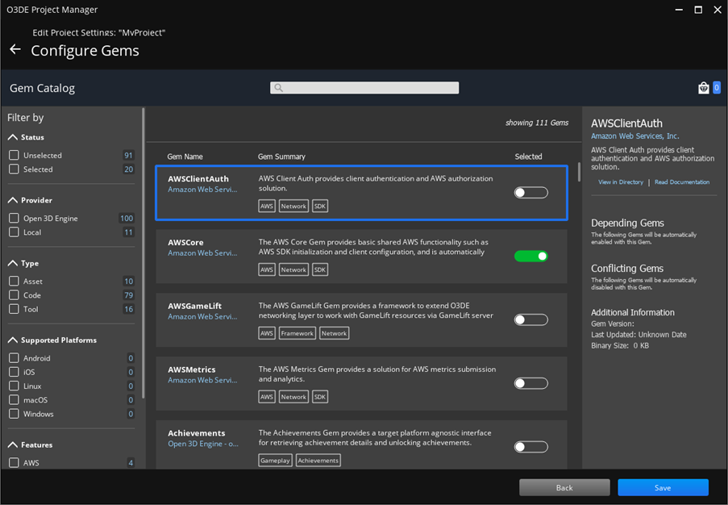Open Read Documentation for AWSClientAuth
The width and height of the screenshot is (728, 505).
(x=682, y=182)
